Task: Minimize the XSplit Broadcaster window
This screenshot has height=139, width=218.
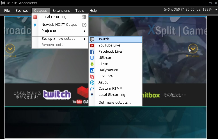Action: click(205, 3)
